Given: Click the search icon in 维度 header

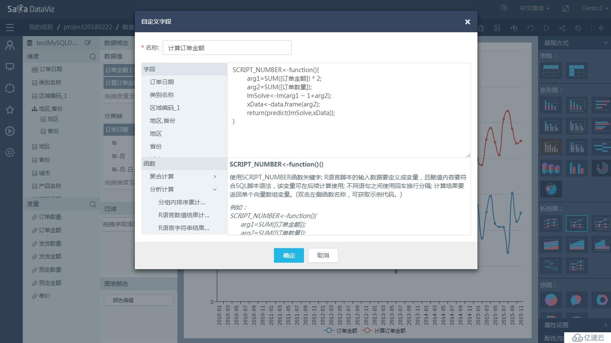Looking at the screenshot, I should pos(93,56).
